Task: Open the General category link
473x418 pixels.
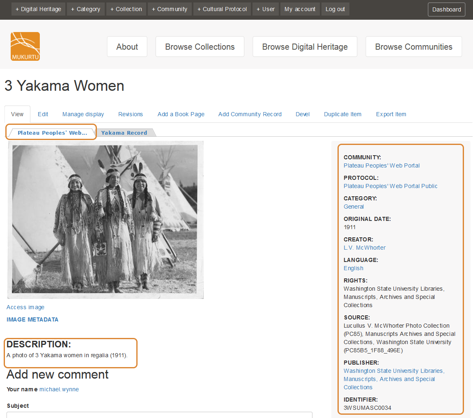Action: (x=354, y=207)
